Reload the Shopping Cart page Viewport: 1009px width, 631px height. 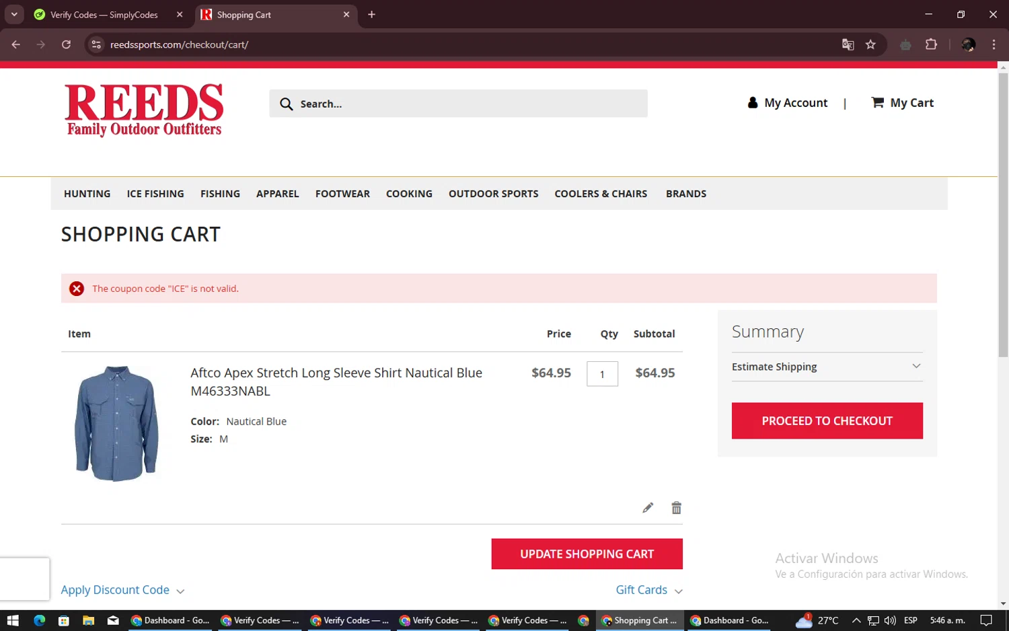pyautogui.click(x=66, y=44)
